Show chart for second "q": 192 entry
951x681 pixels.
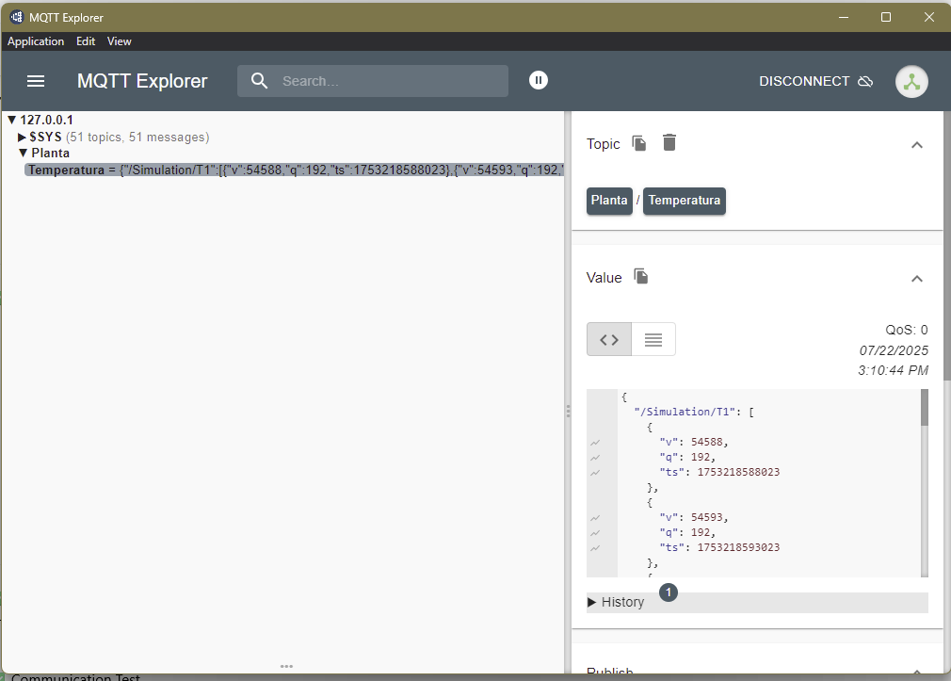[595, 533]
